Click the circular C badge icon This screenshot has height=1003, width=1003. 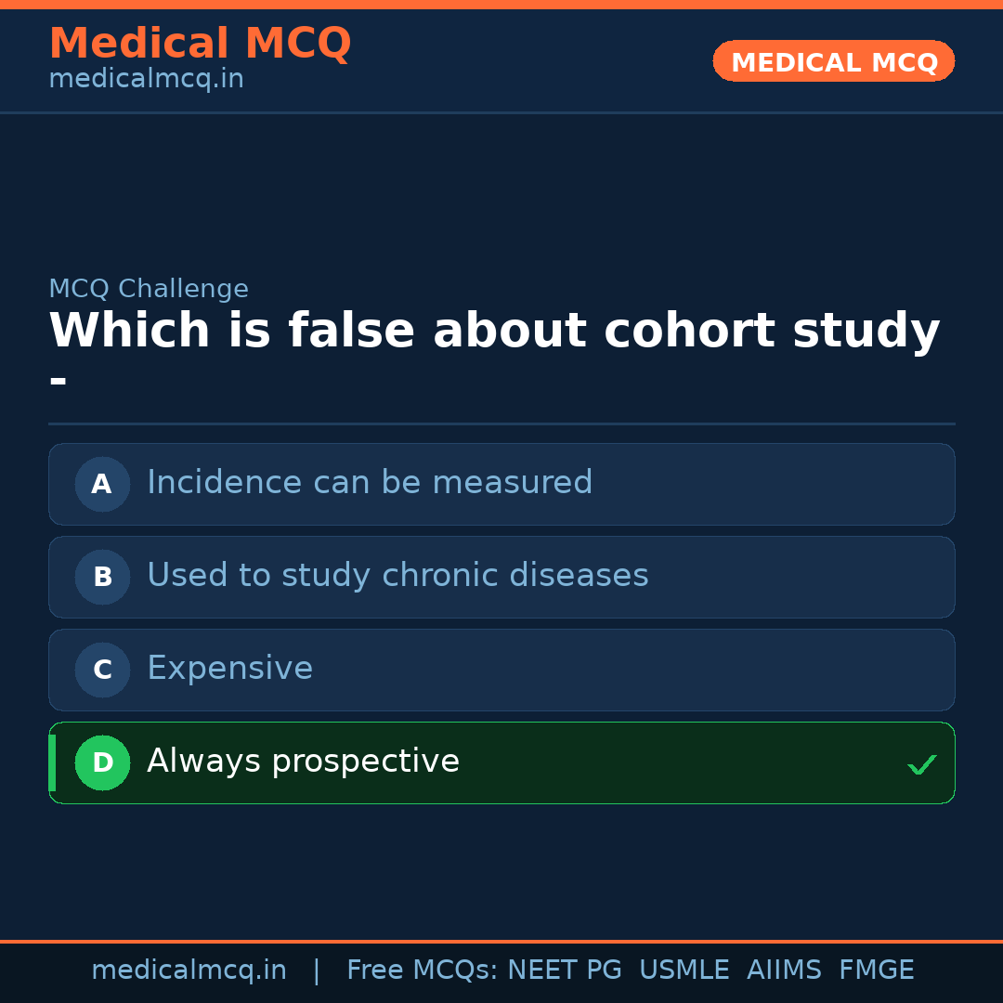(102, 670)
